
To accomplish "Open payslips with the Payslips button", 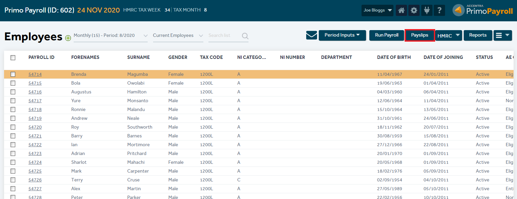I will (420, 35).
